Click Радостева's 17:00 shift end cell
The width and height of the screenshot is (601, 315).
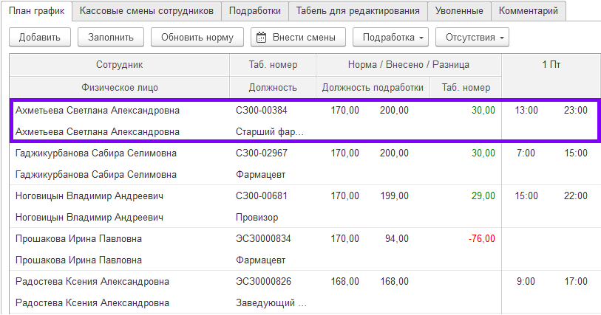tap(575, 282)
